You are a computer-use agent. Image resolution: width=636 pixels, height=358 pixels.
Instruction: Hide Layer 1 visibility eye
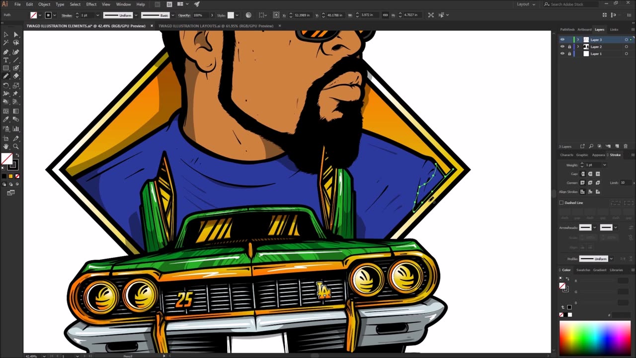point(562,54)
